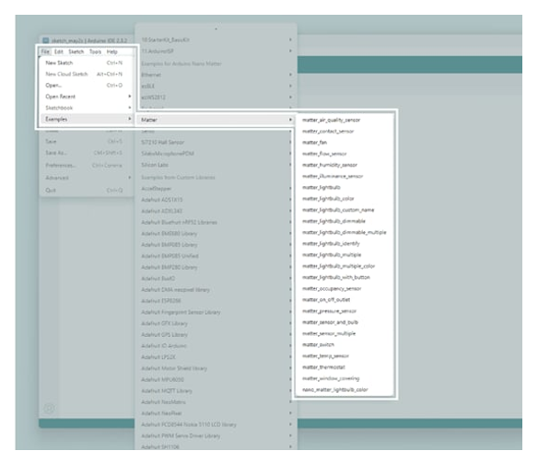
Task: Click the round gear icon at the bottom left of the IDE window
Action: (x=49, y=409)
